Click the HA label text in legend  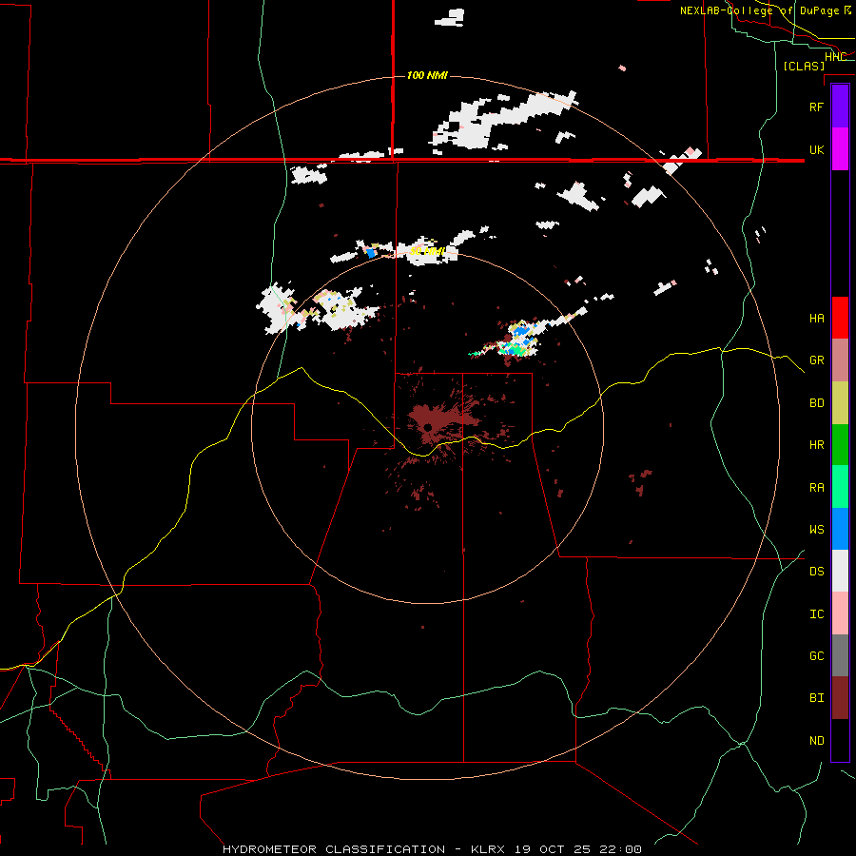tap(816, 318)
